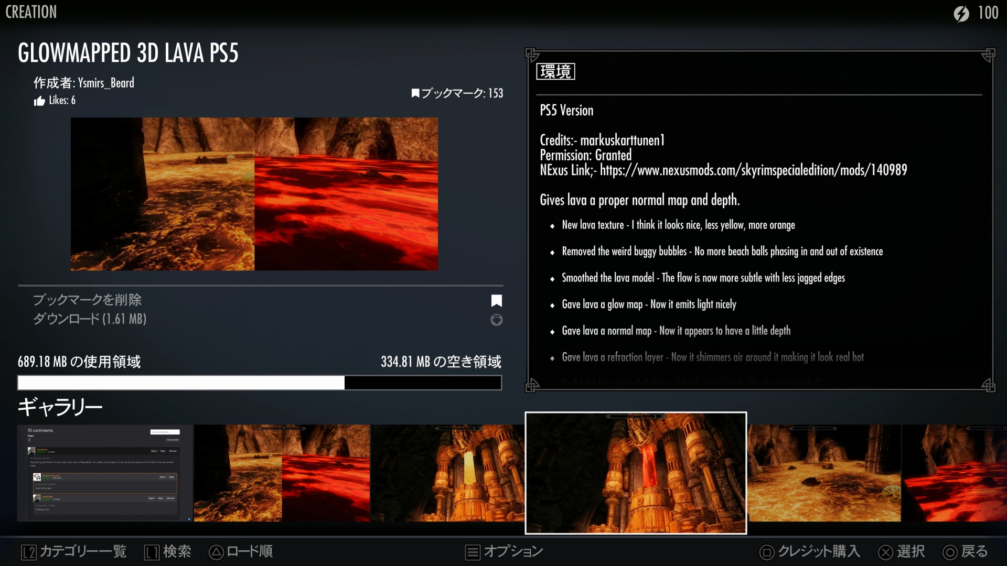Select ブックマークを削除 option
The width and height of the screenshot is (1007, 566).
[x=87, y=300]
